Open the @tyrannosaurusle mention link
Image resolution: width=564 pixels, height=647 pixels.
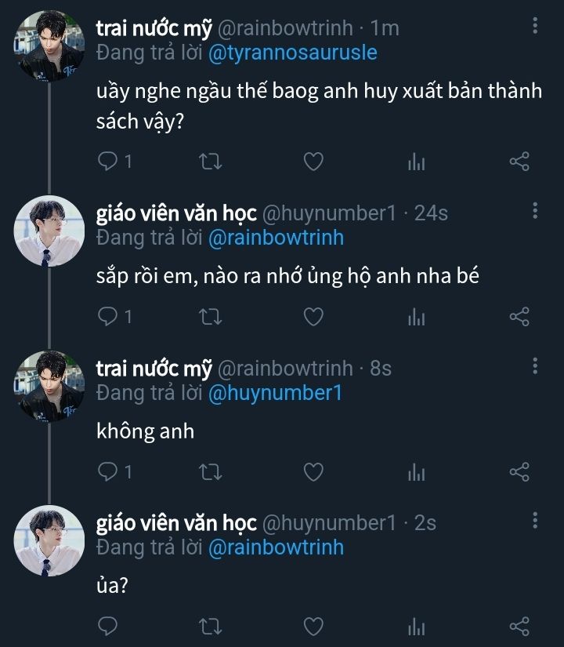tap(292, 53)
